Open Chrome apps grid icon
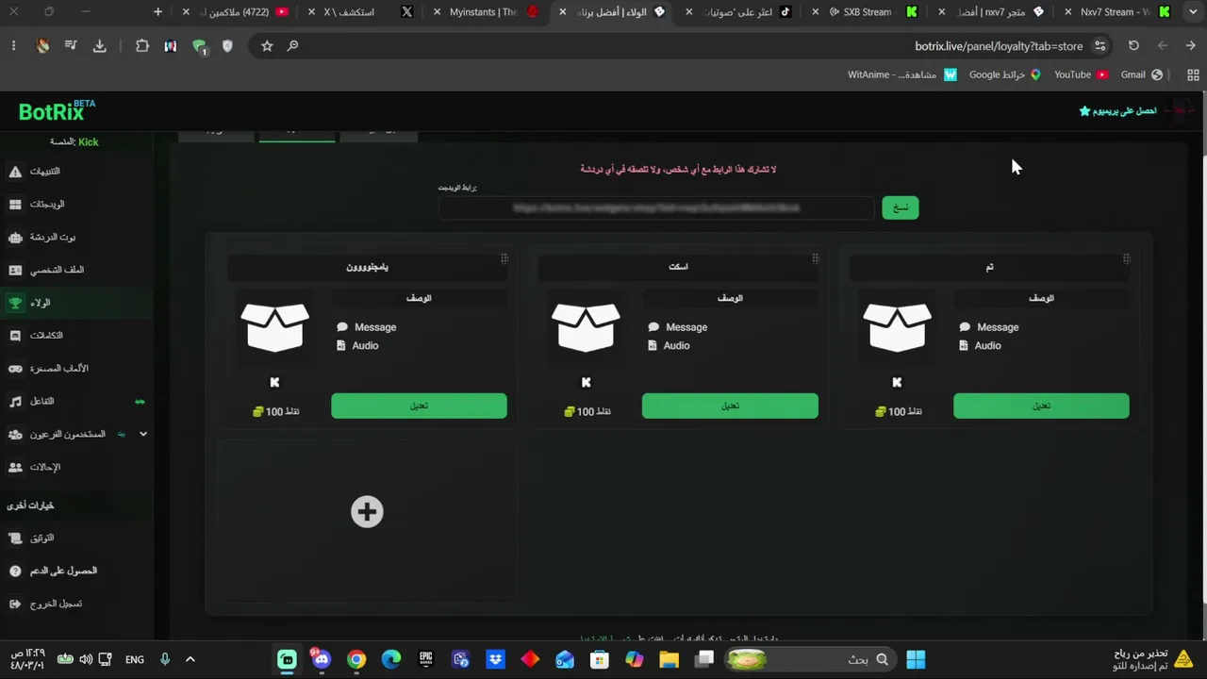Screen dimensions: 1207x679 click(x=1193, y=75)
